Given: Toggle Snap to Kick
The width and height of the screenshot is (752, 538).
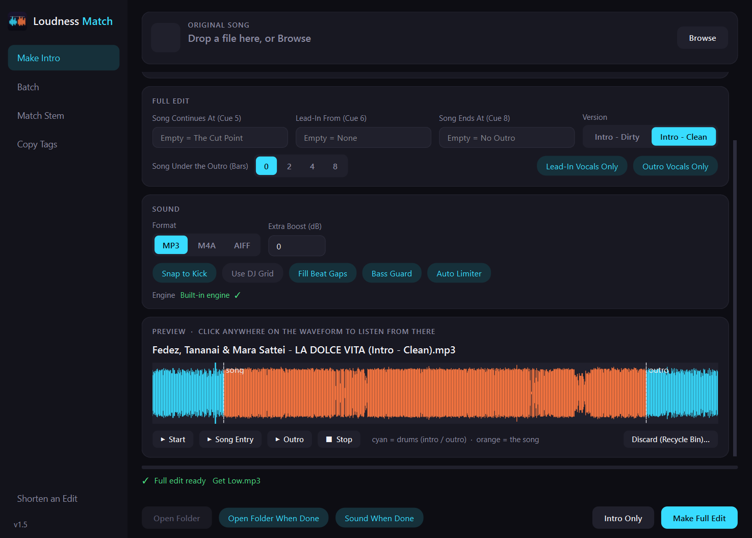Looking at the screenshot, I should click(x=184, y=273).
